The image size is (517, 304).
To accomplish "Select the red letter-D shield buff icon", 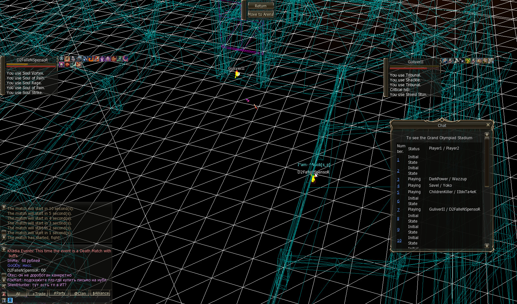I will (67, 65).
